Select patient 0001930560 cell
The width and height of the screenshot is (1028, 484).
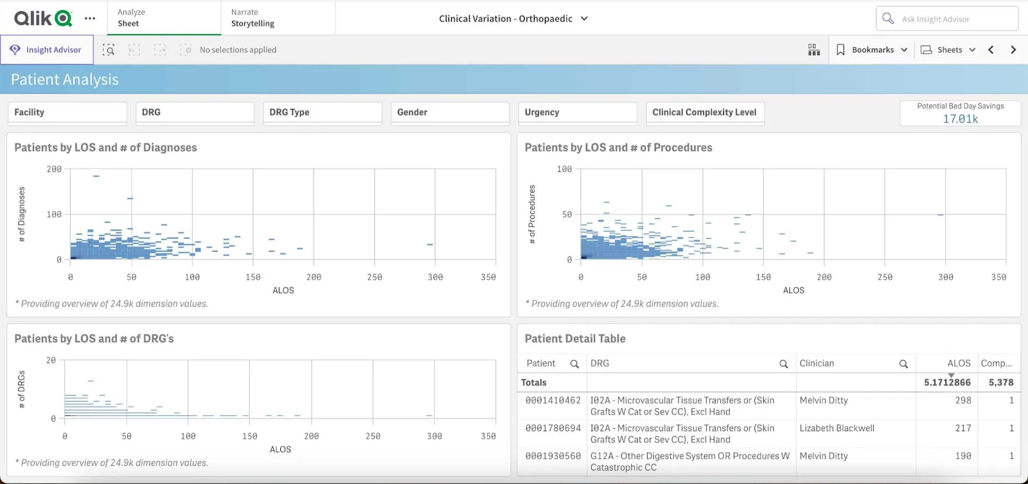click(x=553, y=456)
